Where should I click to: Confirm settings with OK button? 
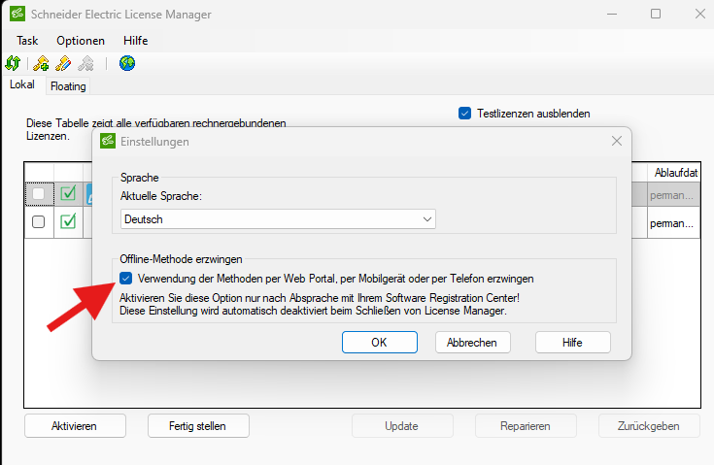[379, 342]
